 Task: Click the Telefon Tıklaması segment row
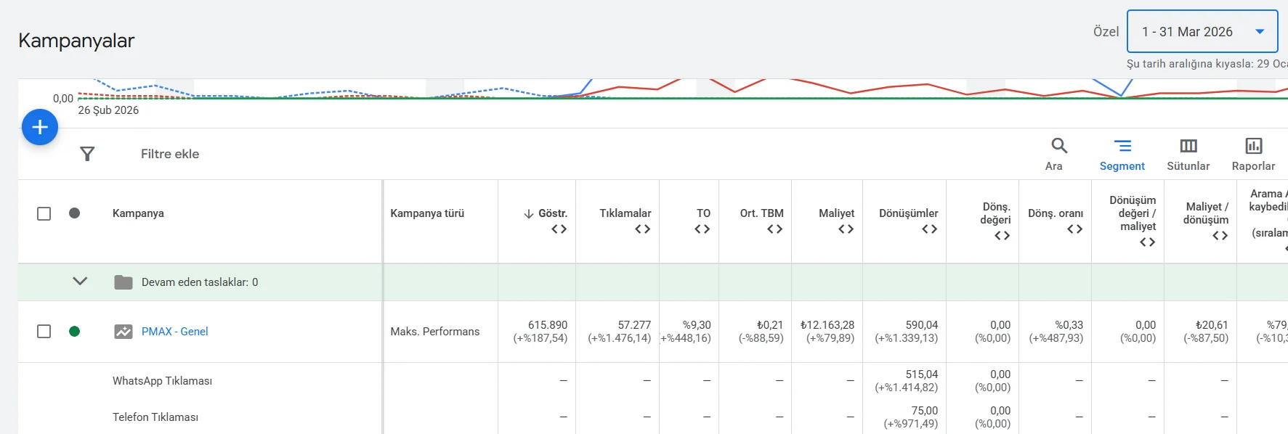click(155, 417)
